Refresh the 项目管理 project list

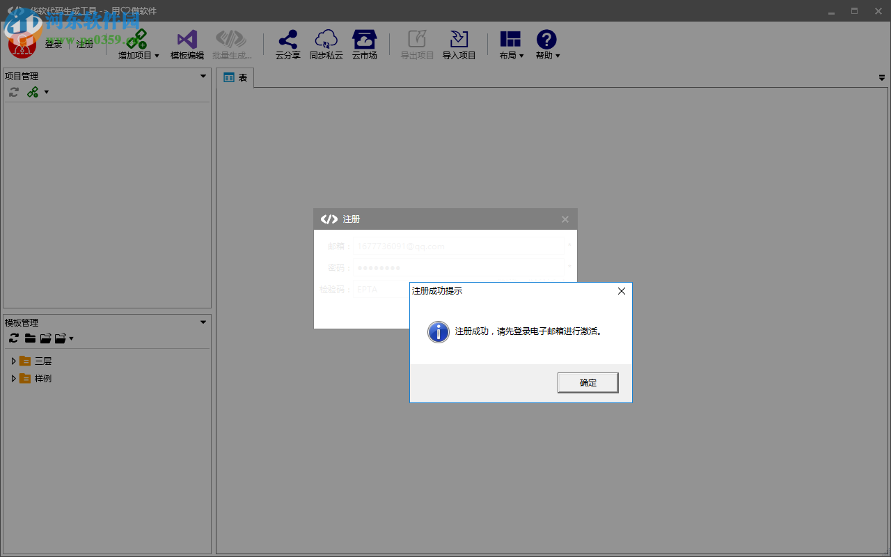14,92
